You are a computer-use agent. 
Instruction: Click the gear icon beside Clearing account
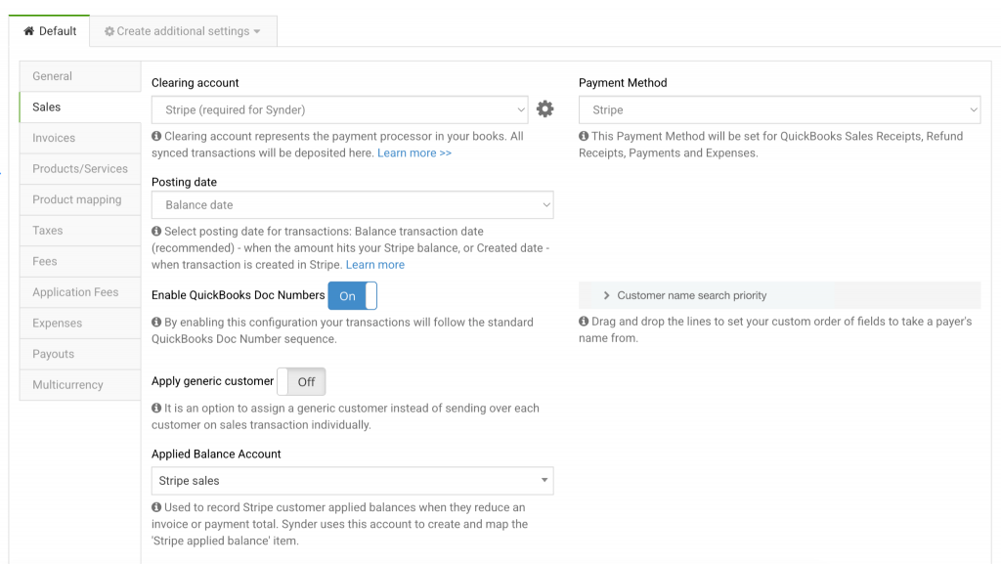[x=545, y=109]
